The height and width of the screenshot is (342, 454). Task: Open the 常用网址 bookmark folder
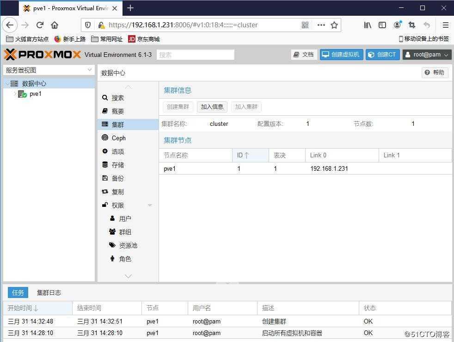pyautogui.click(x=107, y=39)
